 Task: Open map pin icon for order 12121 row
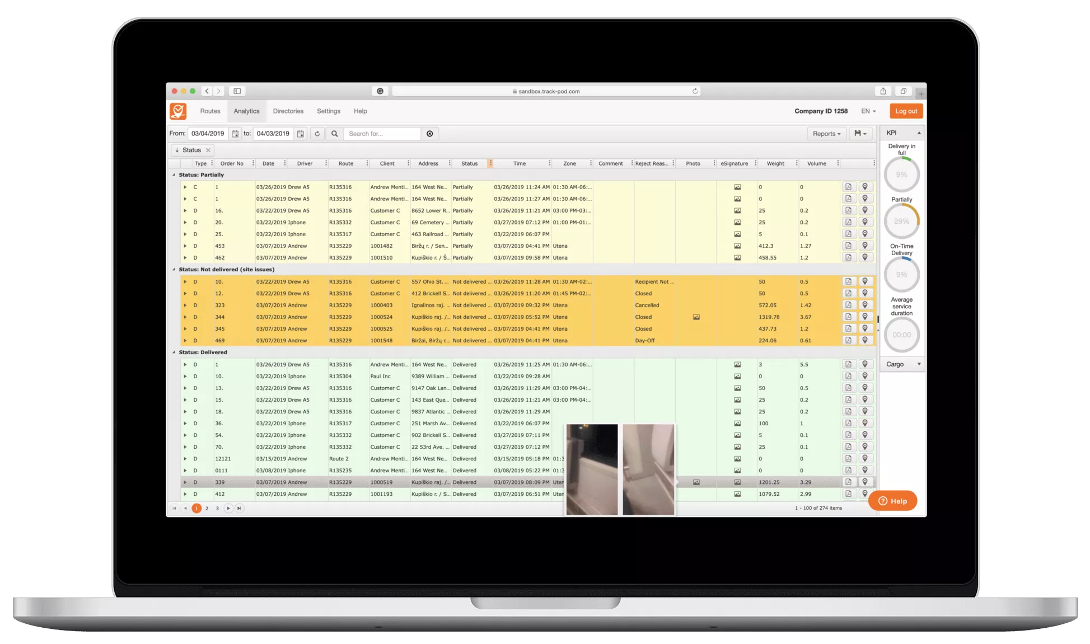tap(865, 458)
